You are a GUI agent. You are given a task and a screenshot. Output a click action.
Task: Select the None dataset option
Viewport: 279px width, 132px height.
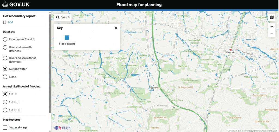tap(5, 77)
